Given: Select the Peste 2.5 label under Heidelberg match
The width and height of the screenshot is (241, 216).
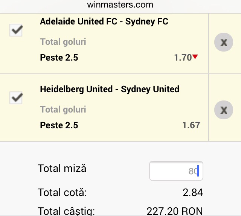Looking at the screenshot, I should [59, 125].
